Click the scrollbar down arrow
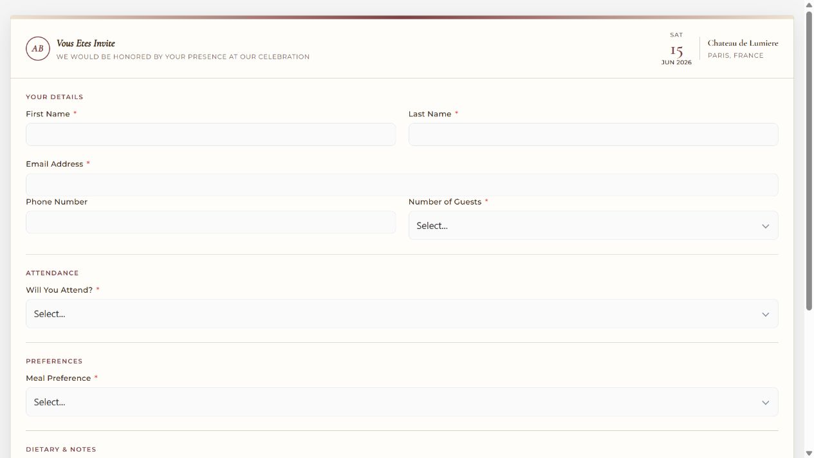Screen dimensions: 814x458 809,453
